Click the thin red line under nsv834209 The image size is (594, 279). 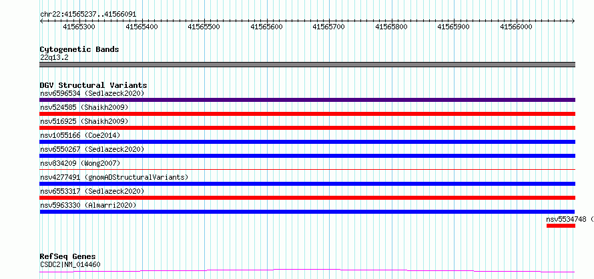307,169
